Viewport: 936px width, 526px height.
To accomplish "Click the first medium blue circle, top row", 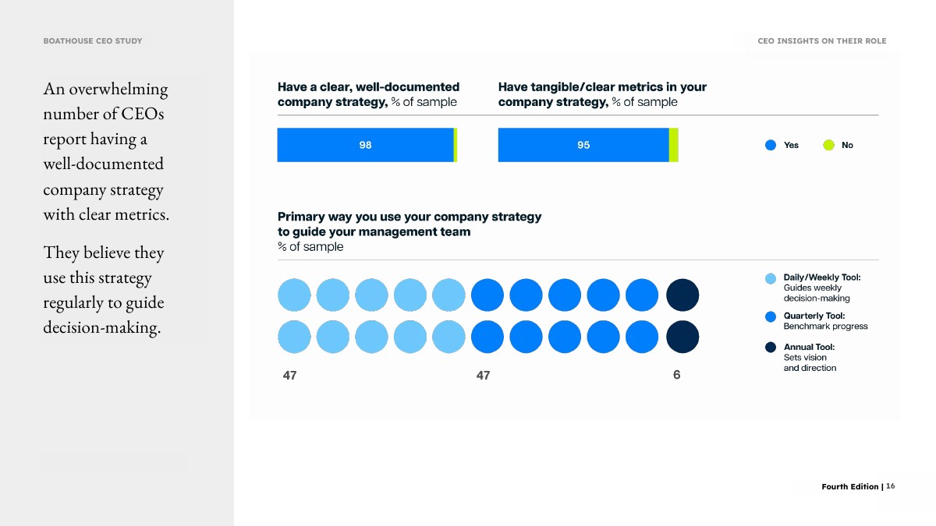I will [x=487, y=295].
